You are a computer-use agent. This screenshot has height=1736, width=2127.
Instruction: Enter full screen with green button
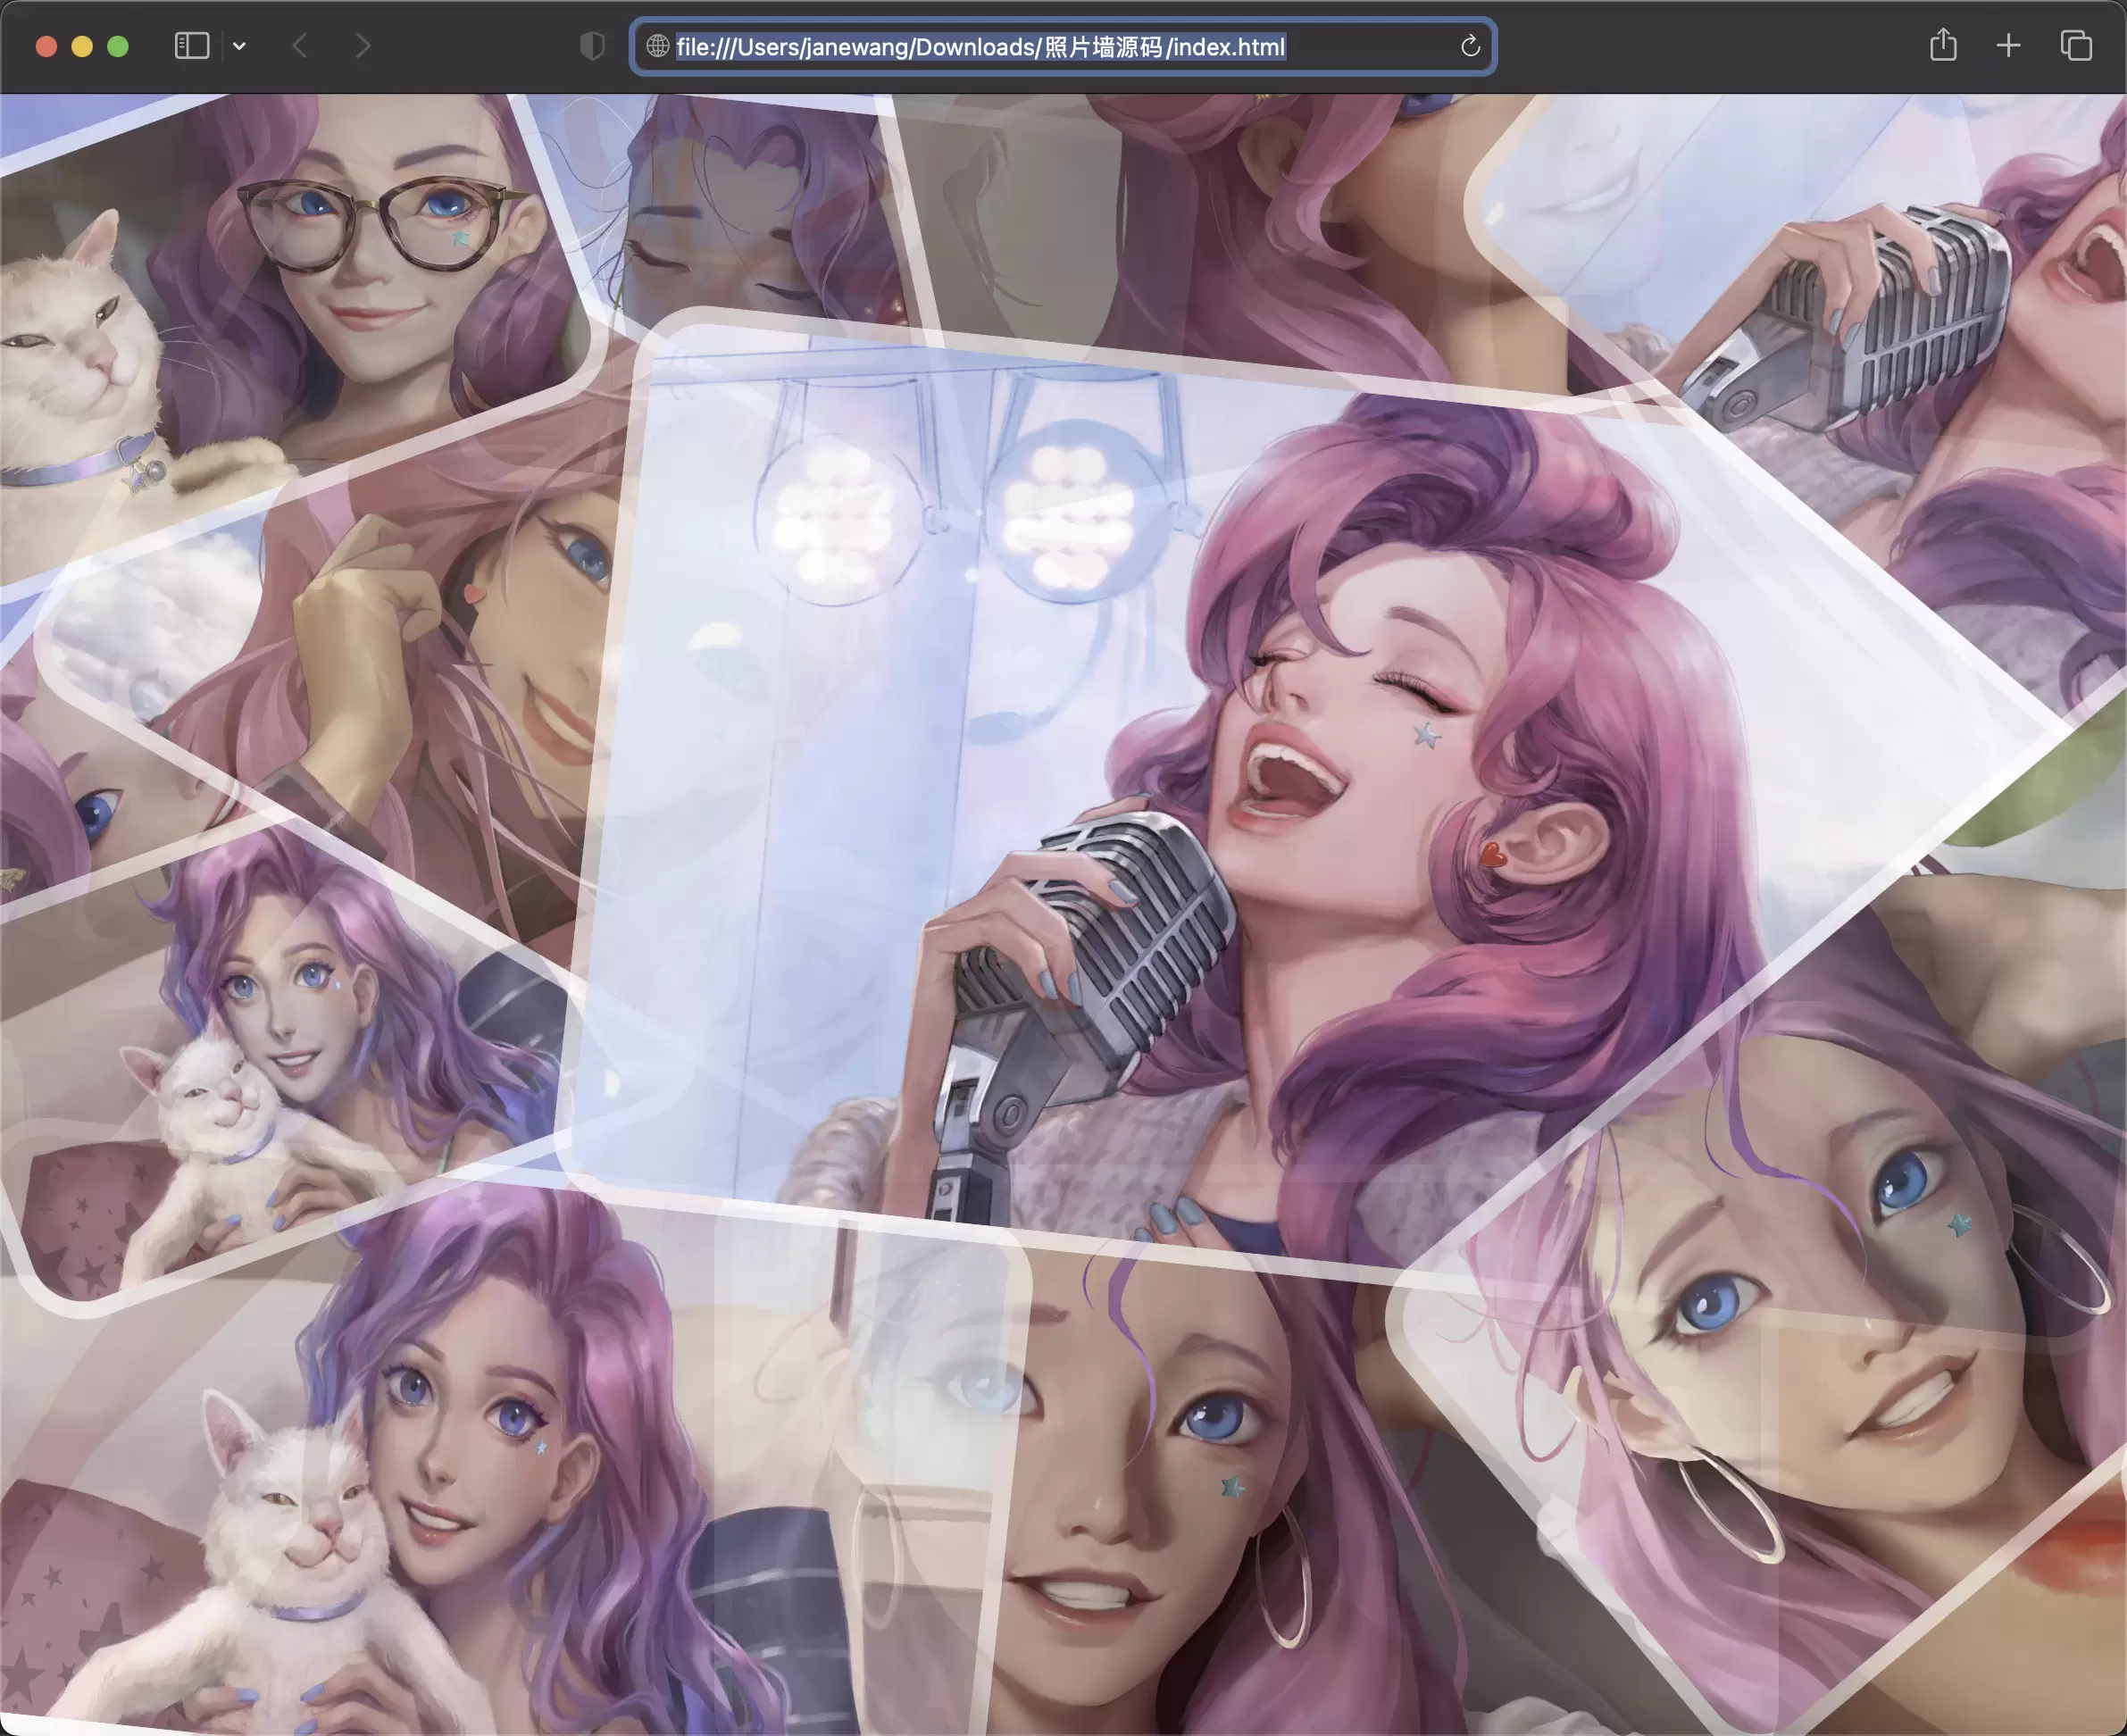[118, 47]
